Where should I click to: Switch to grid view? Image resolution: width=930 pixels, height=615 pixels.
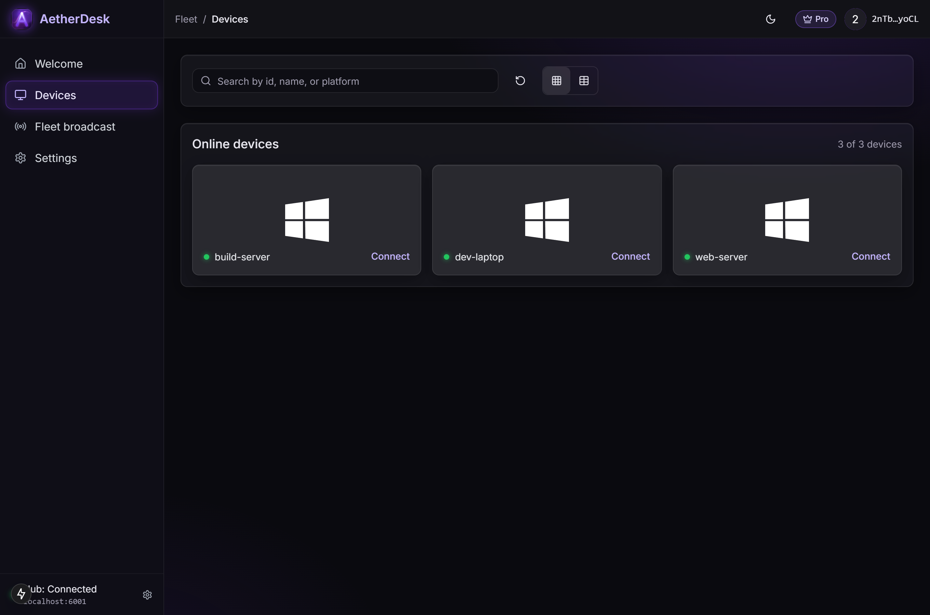pyautogui.click(x=556, y=81)
